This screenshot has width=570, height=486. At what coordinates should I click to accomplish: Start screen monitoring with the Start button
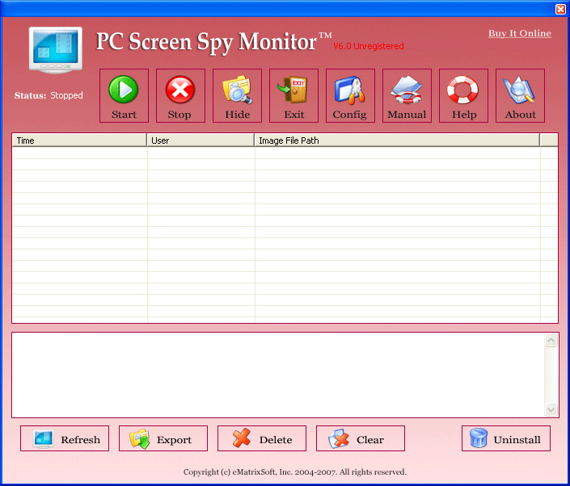[124, 95]
